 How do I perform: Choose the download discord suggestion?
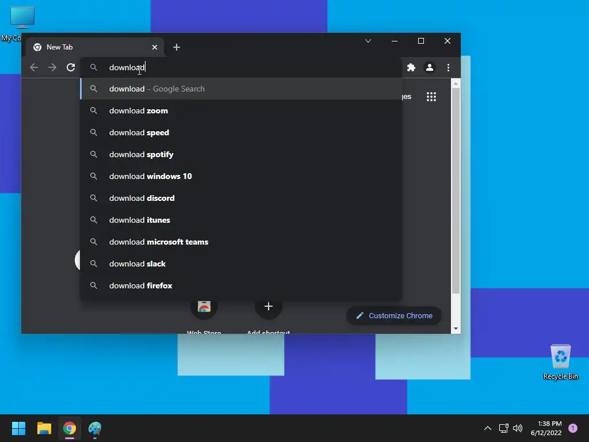pyautogui.click(x=241, y=198)
